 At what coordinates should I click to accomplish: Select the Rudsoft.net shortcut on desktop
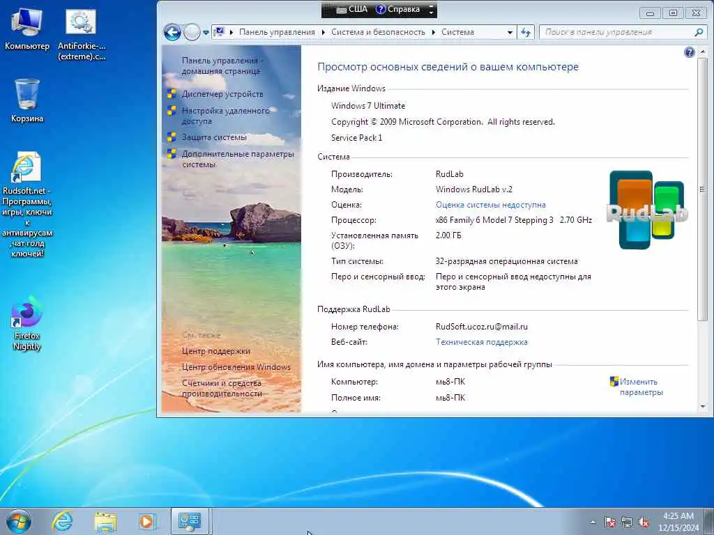(27, 204)
